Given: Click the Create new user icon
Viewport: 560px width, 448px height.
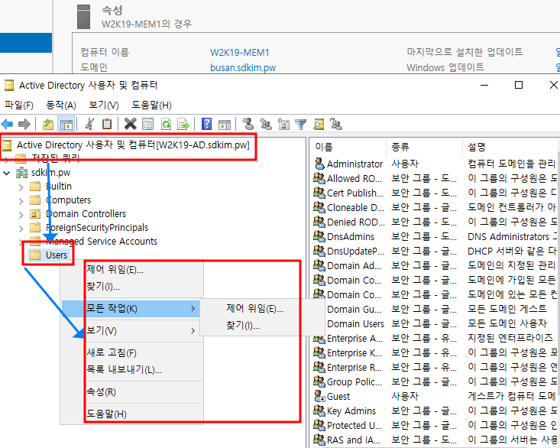Looking at the screenshot, I should coord(248,125).
